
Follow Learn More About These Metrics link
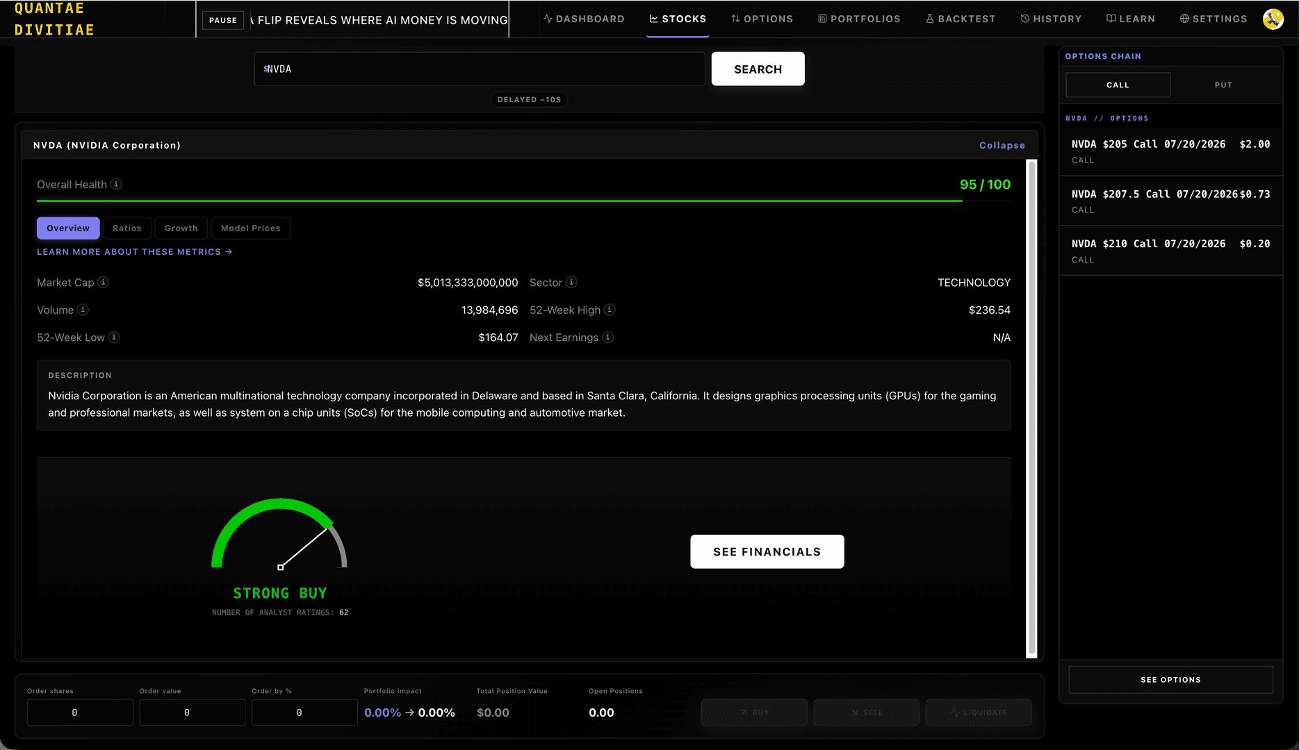(134, 252)
